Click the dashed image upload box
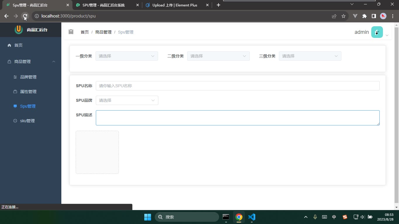The height and width of the screenshot is (224, 399). coord(97,152)
